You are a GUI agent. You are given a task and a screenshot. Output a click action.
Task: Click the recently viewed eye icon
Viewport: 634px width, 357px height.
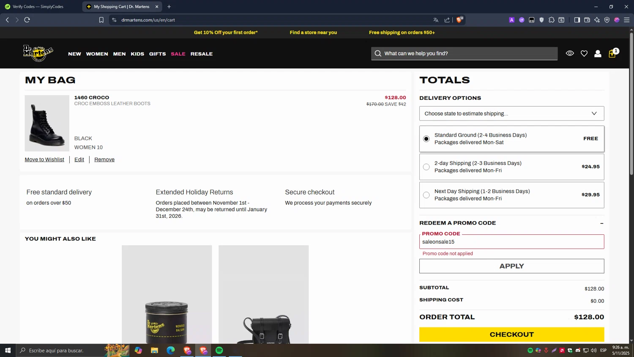[x=570, y=53]
